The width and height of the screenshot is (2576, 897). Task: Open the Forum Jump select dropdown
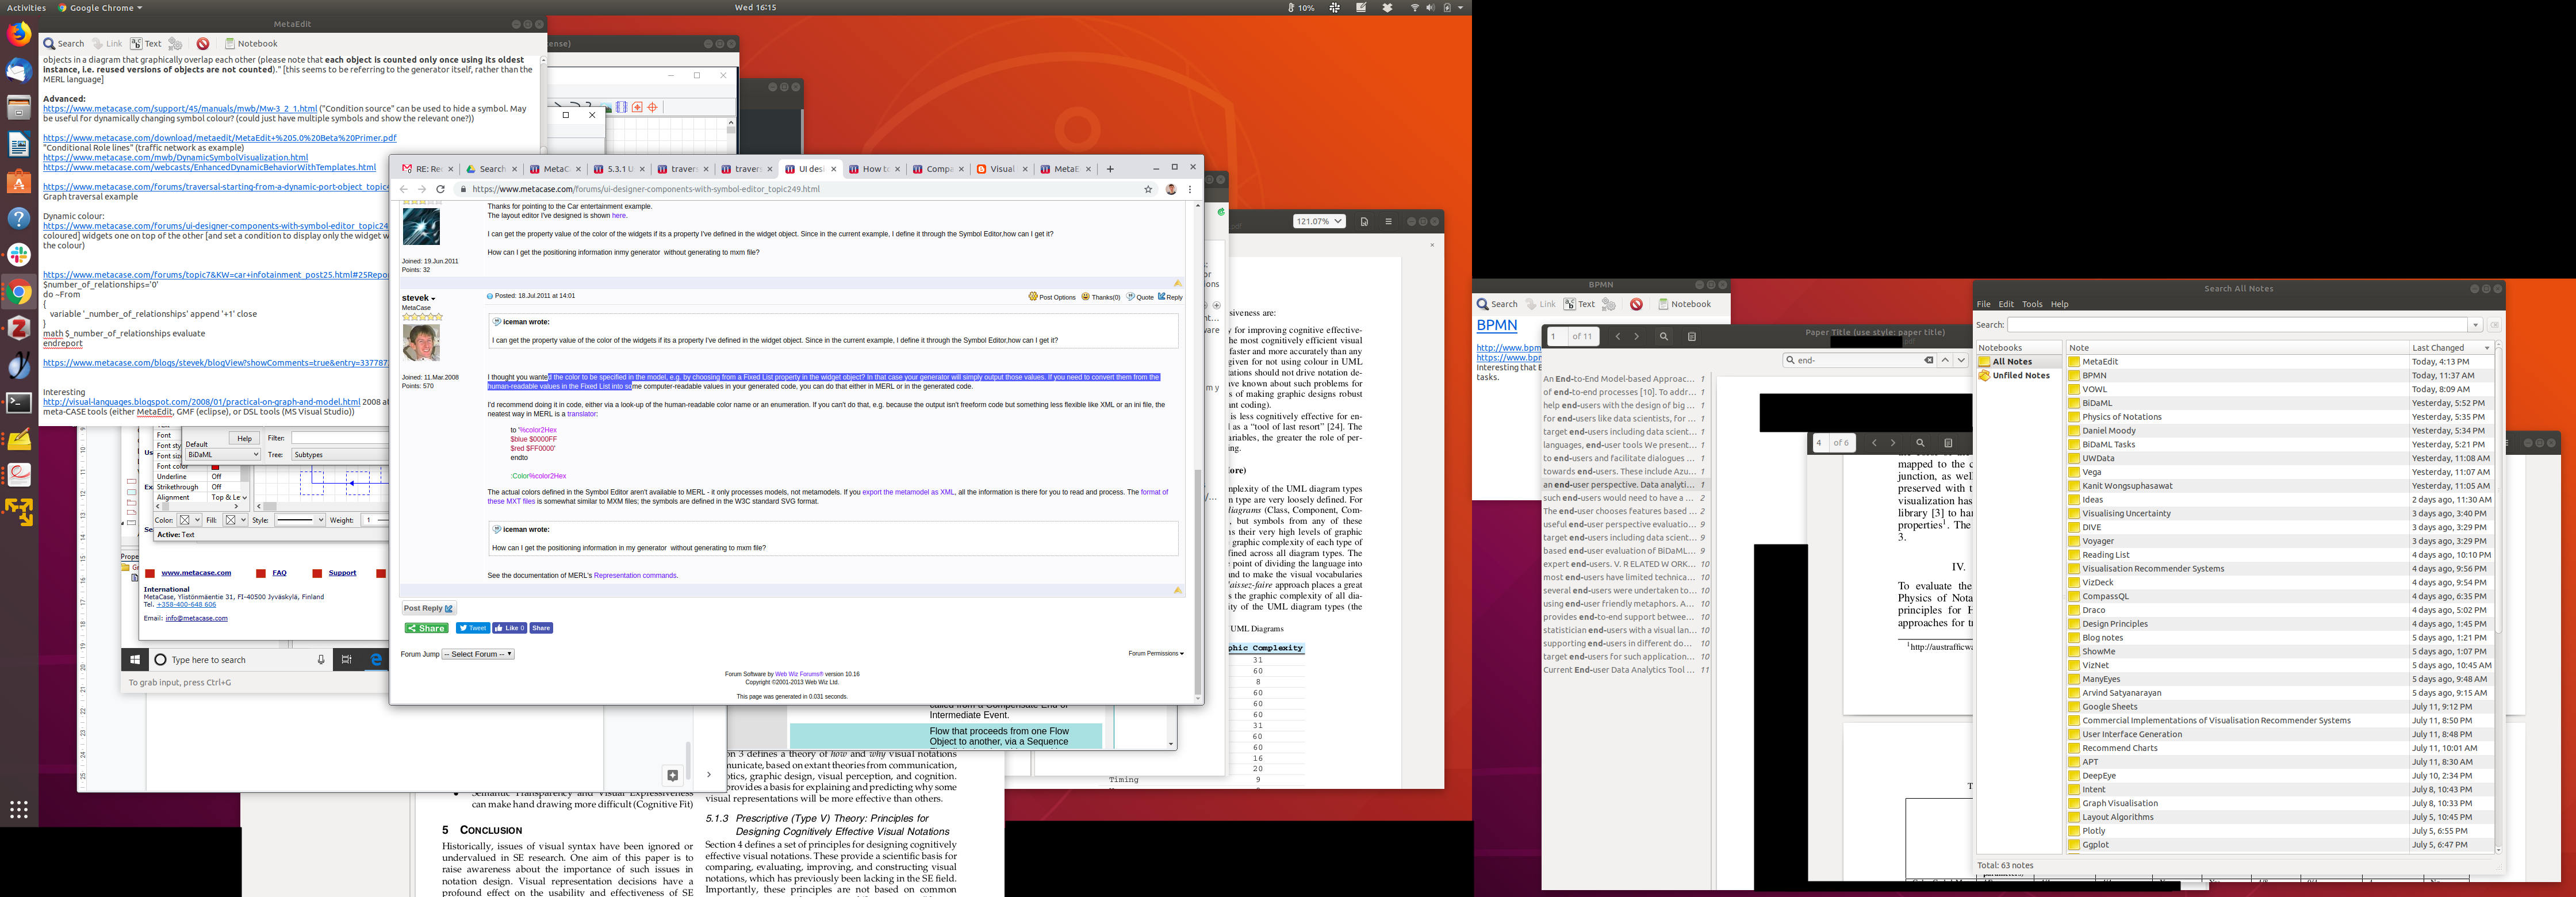478,654
